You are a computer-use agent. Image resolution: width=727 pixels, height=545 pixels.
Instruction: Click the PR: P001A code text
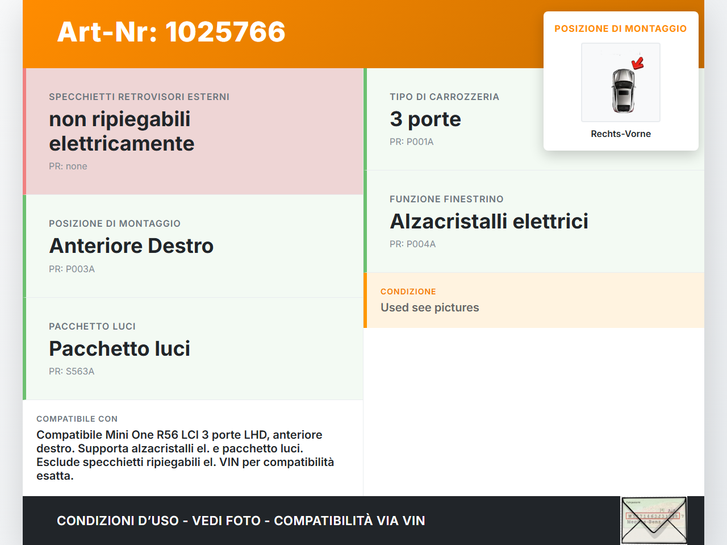[x=411, y=142]
